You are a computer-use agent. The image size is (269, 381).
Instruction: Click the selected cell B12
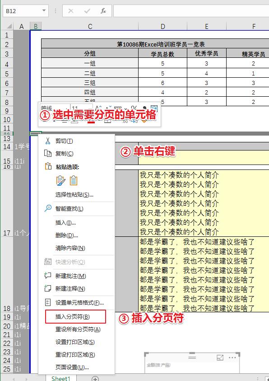(36, 133)
